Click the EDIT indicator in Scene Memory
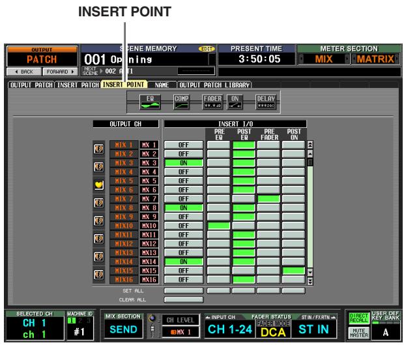Screen dimensions: 404x345 pyautogui.click(x=206, y=49)
